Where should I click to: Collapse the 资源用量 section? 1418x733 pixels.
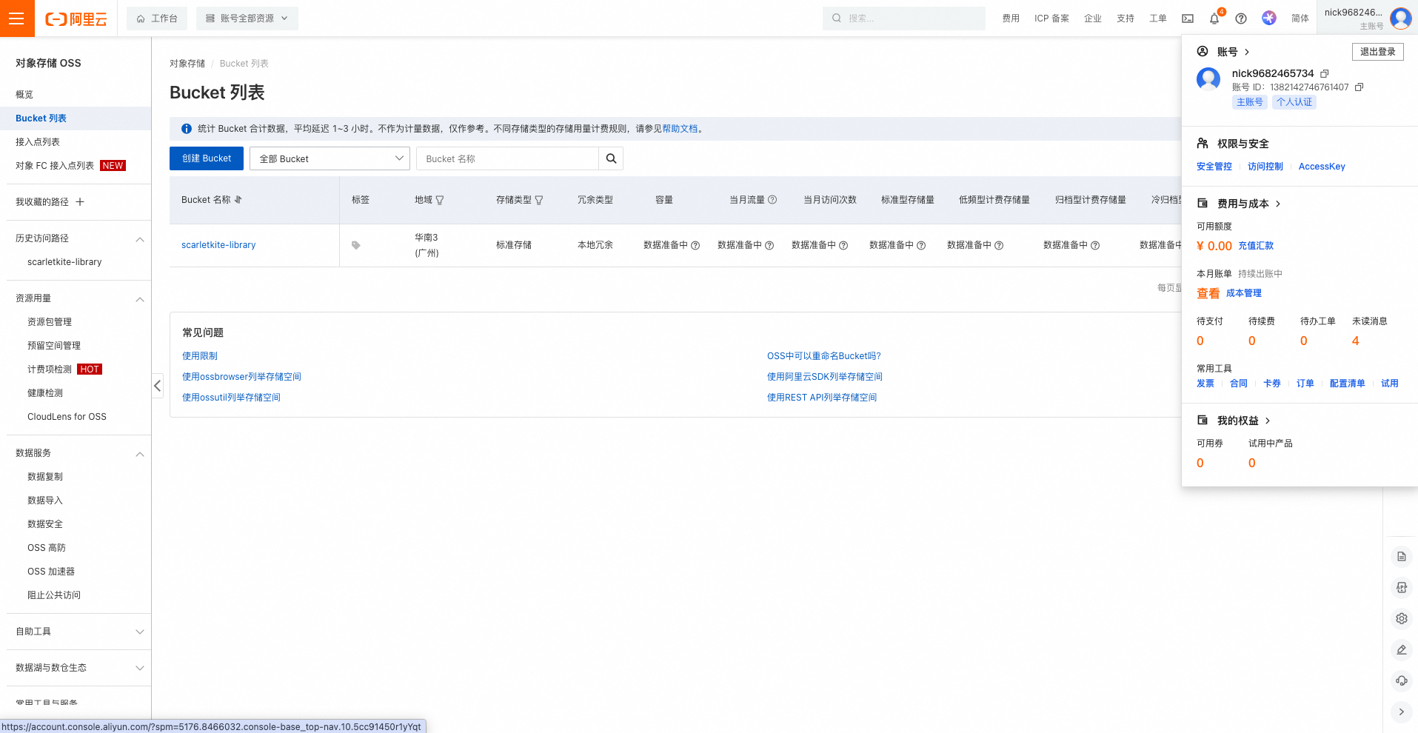point(140,299)
